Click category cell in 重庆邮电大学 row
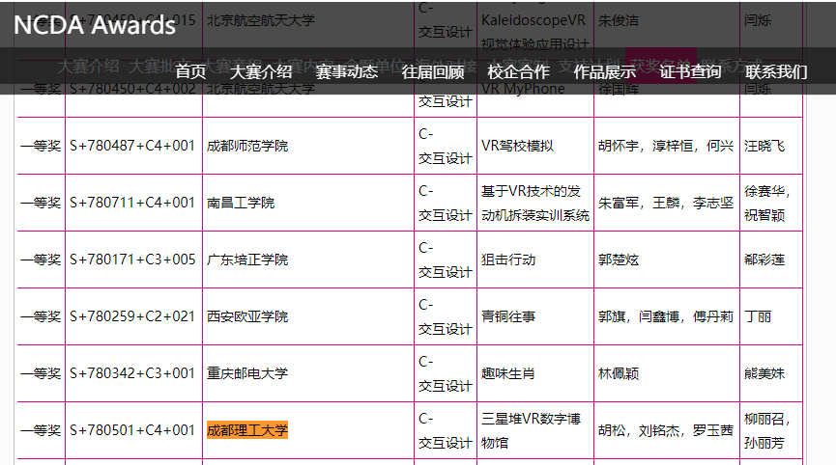 point(446,373)
